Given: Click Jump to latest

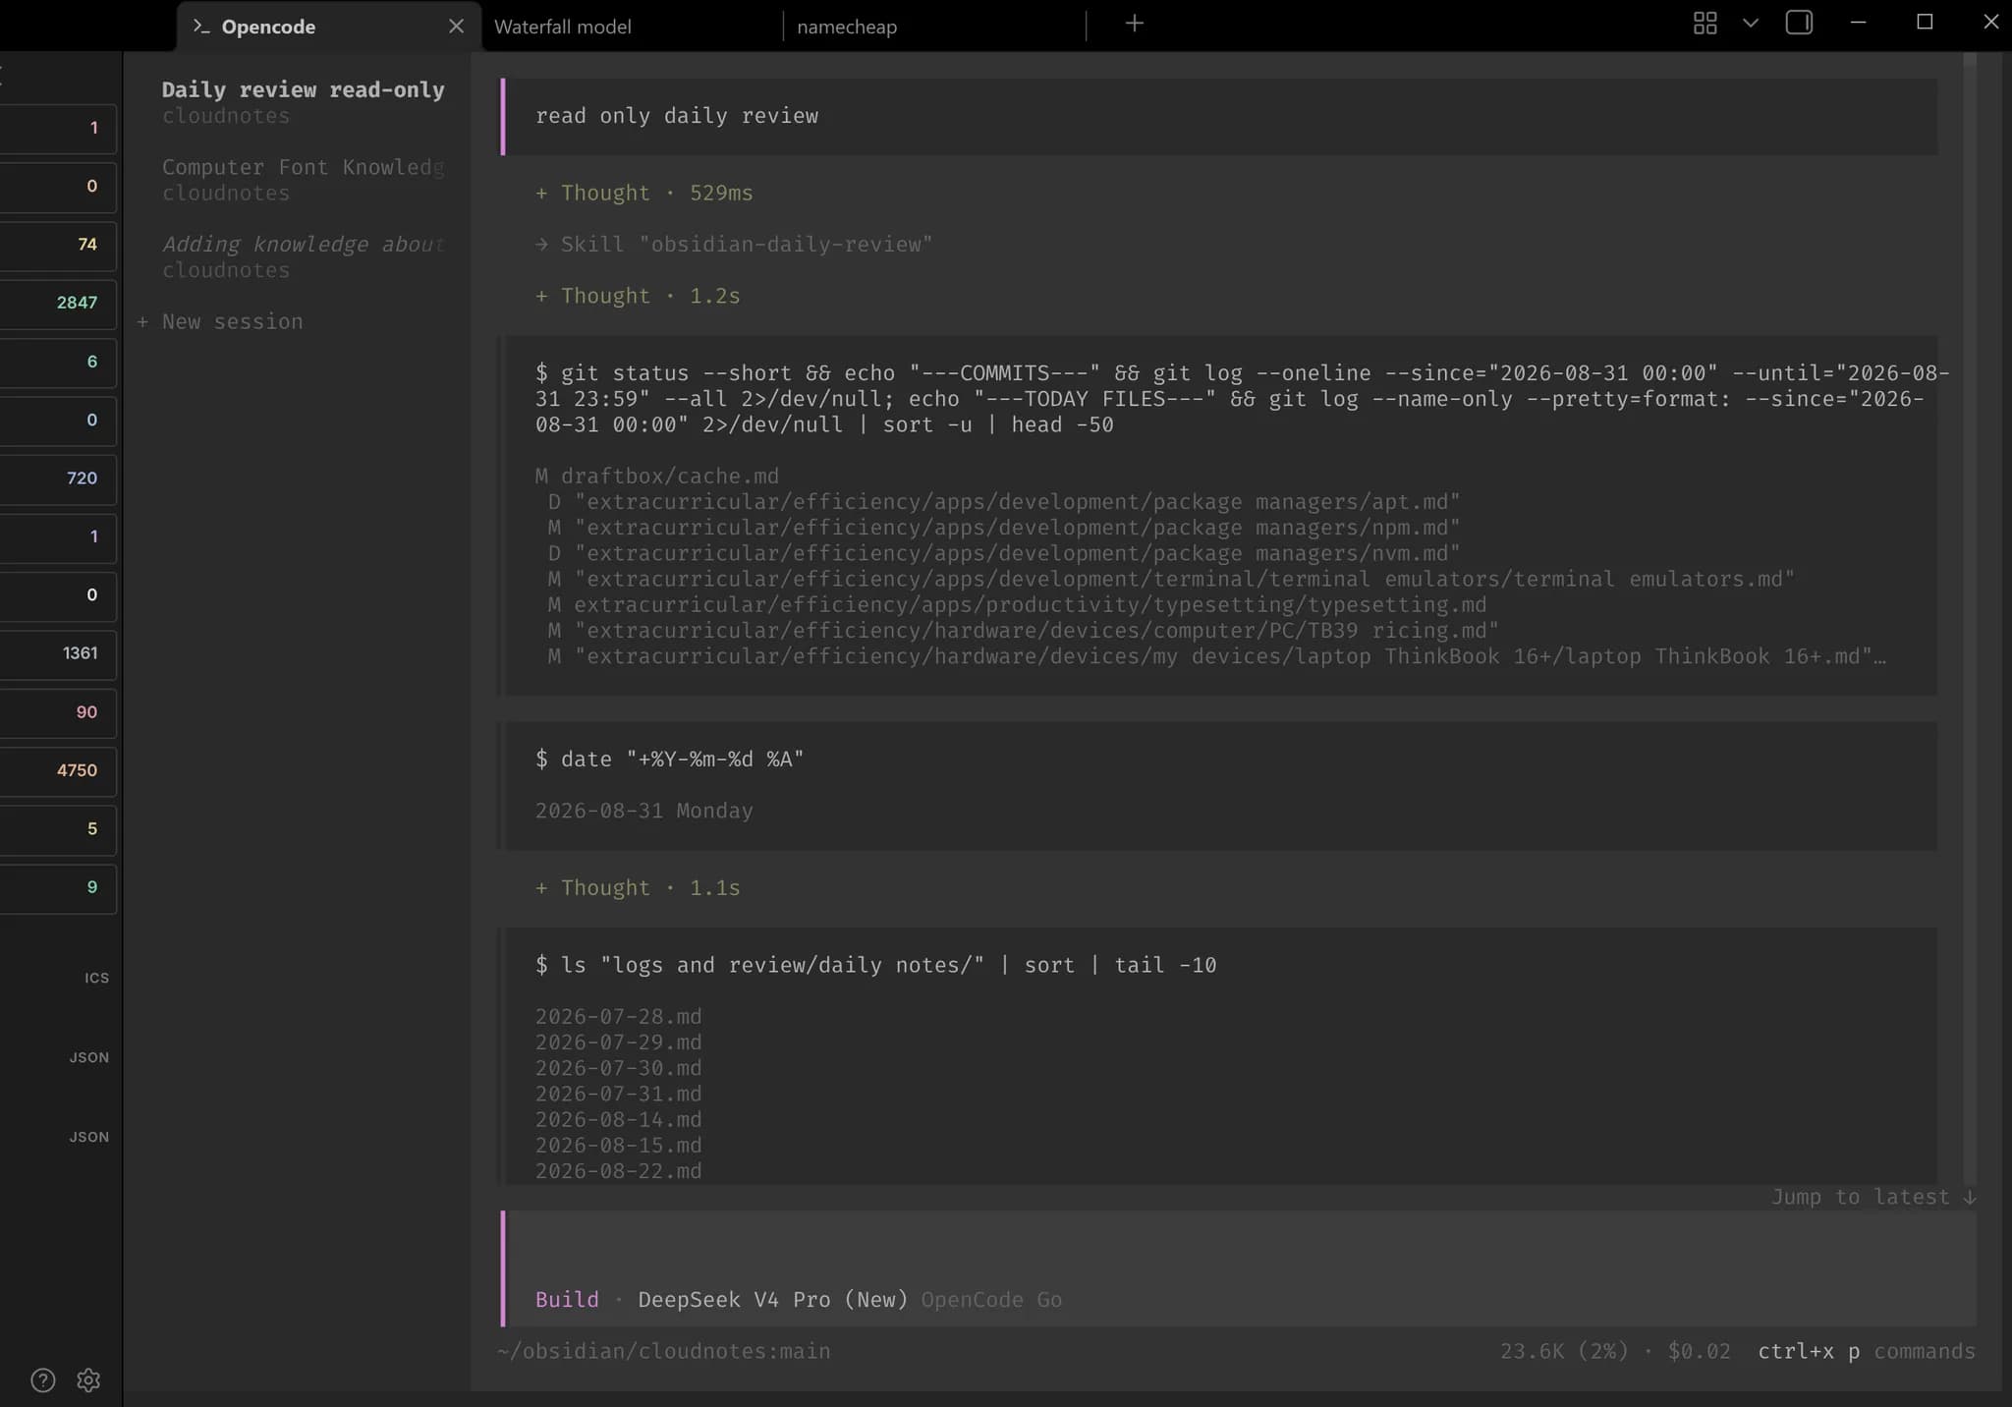Looking at the screenshot, I should tap(1872, 1197).
